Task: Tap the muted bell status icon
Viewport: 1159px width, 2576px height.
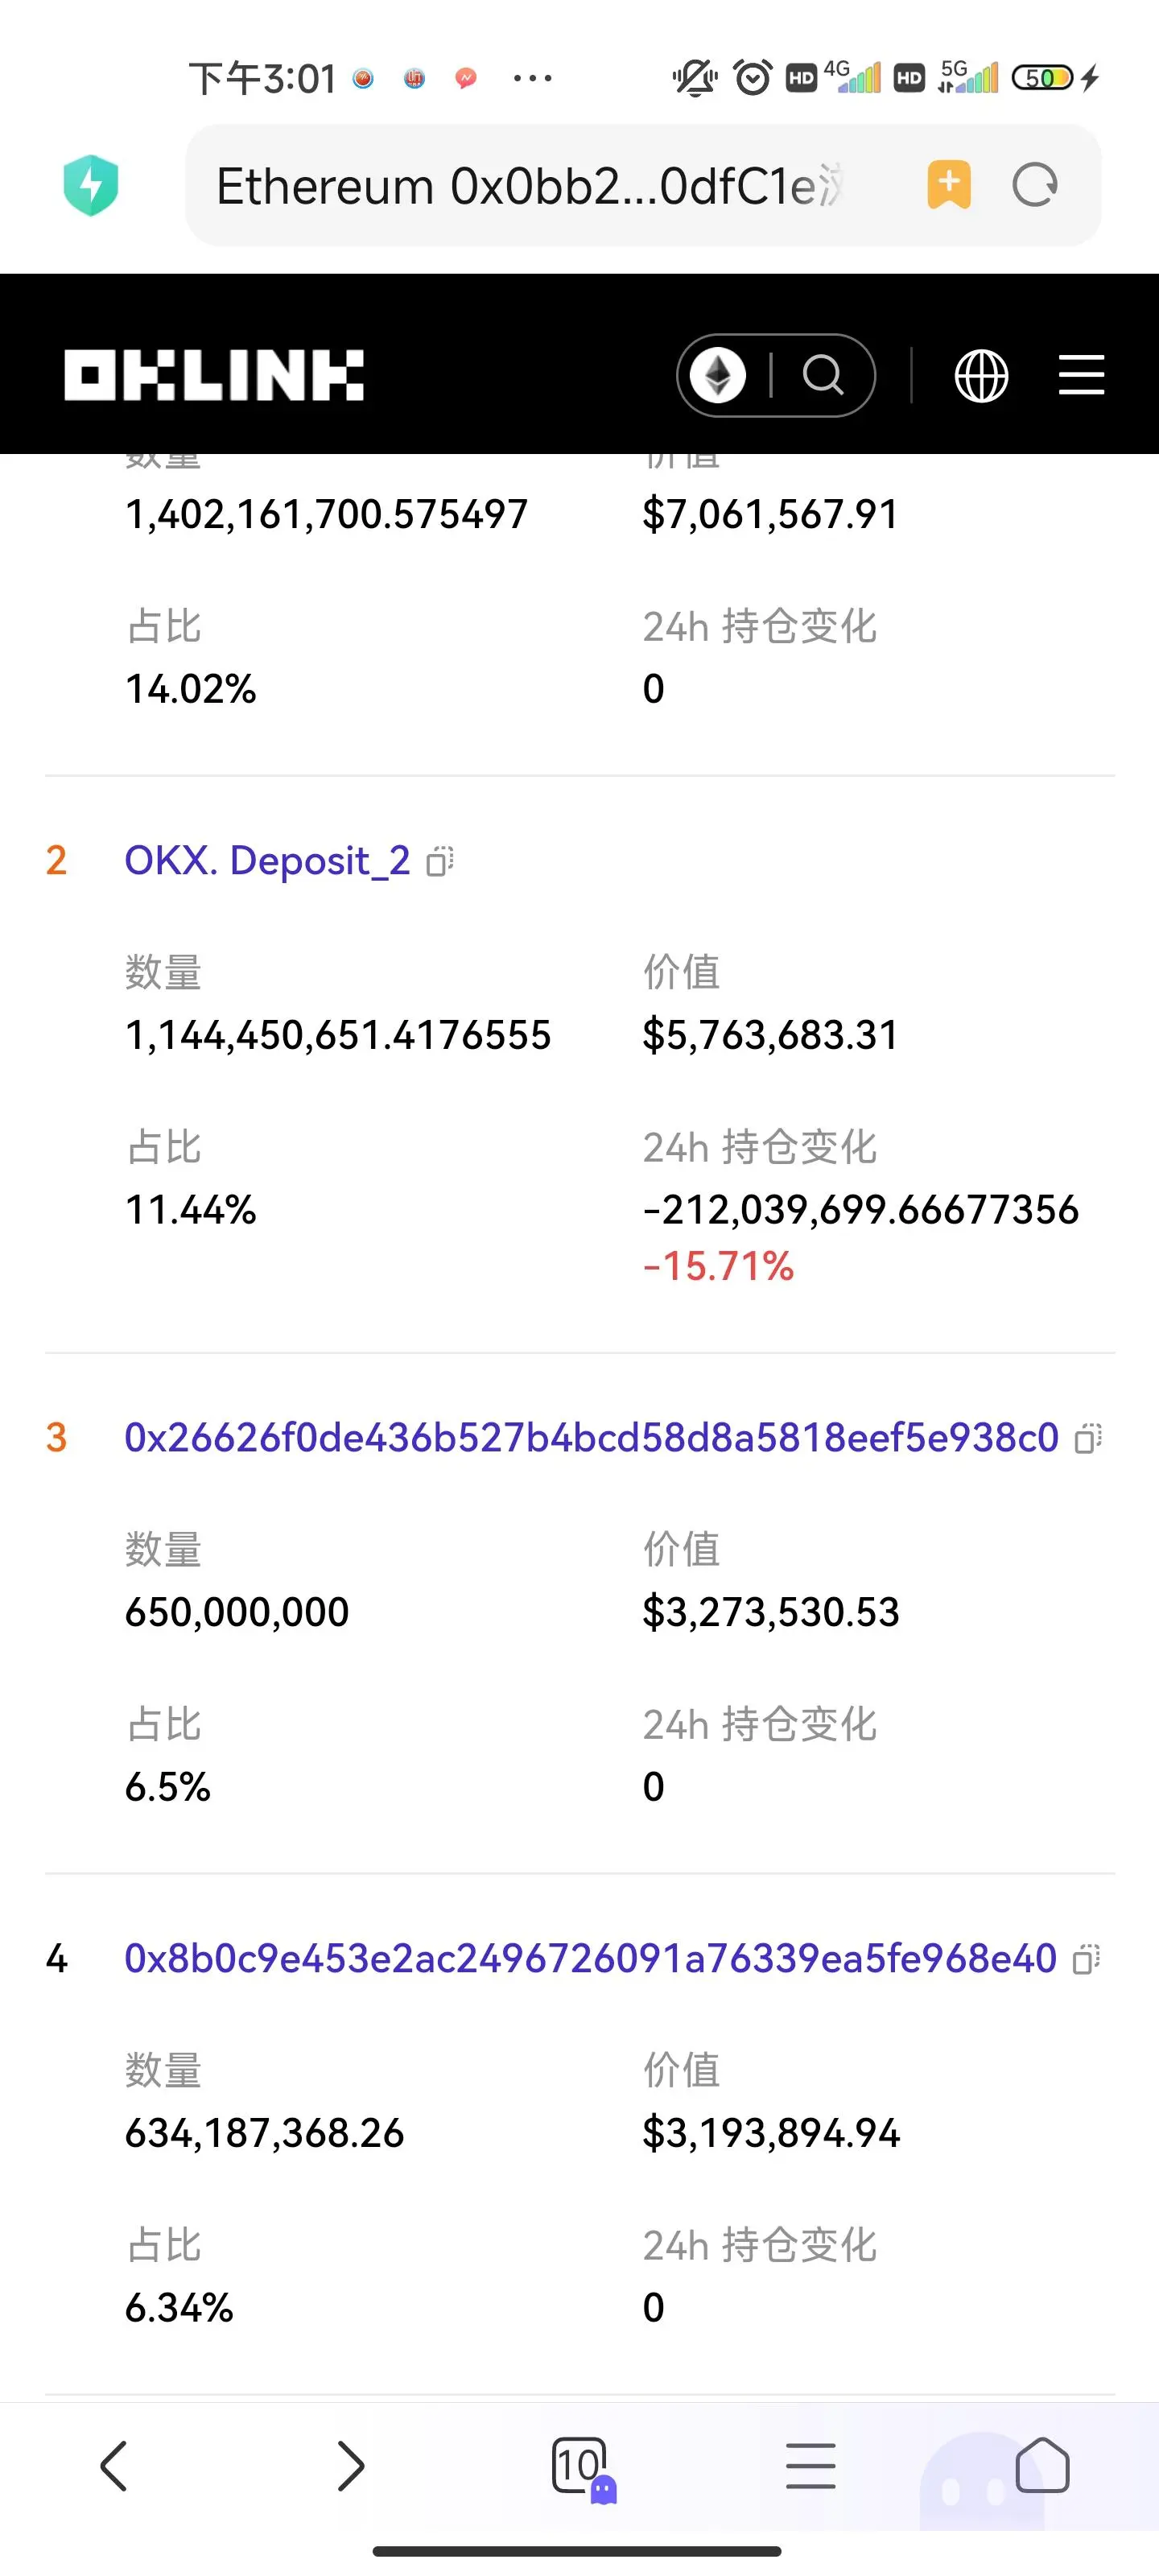Action: [695, 77]
